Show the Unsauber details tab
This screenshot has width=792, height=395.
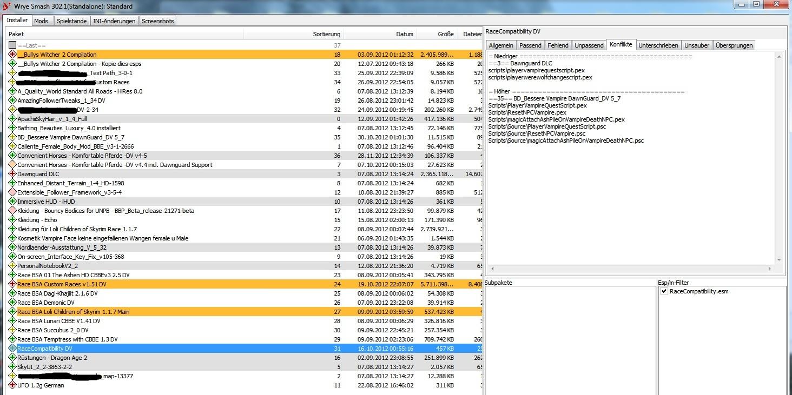coord(697,45)
